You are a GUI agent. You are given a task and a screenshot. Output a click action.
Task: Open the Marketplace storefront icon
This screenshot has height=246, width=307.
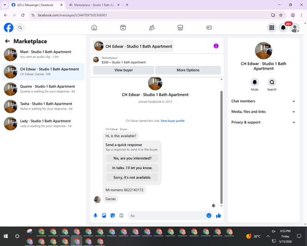coord(181,28)
